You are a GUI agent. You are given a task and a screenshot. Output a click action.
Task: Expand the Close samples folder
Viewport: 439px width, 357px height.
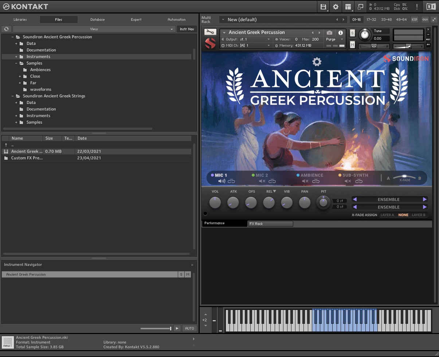tap(20, 76)
